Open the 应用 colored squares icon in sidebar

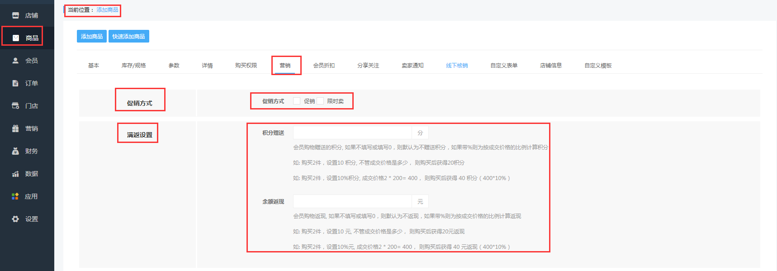point(15,196)
